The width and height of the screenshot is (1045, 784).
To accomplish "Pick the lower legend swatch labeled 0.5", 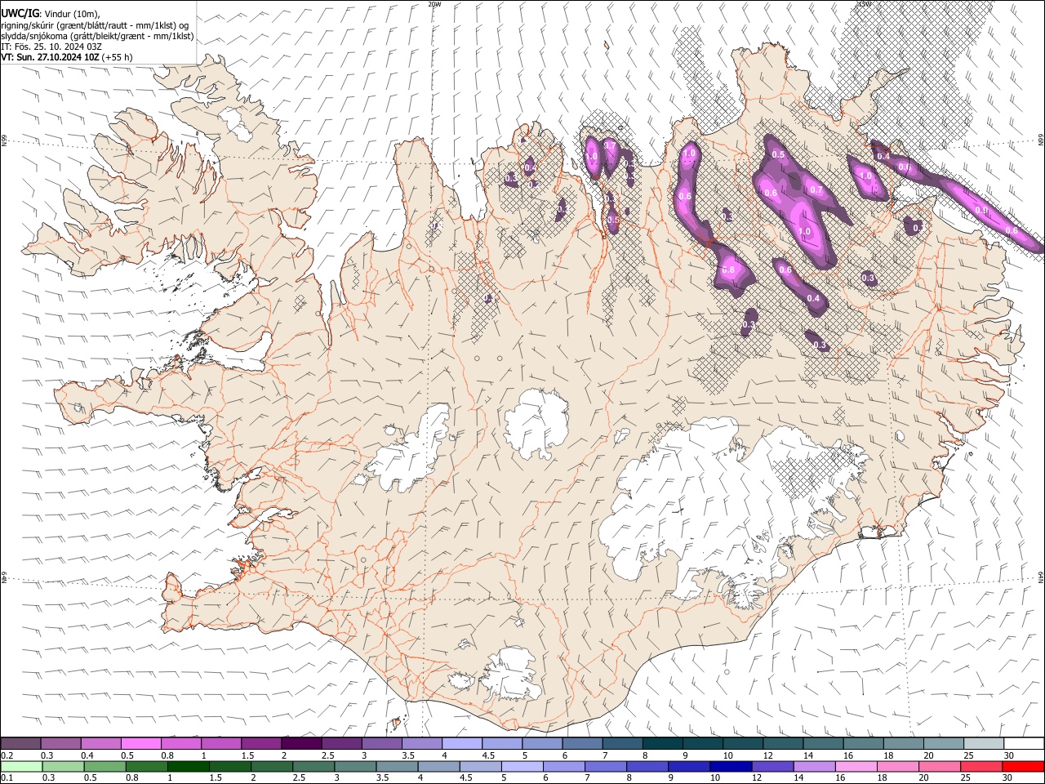I will [x=105, y=766].
